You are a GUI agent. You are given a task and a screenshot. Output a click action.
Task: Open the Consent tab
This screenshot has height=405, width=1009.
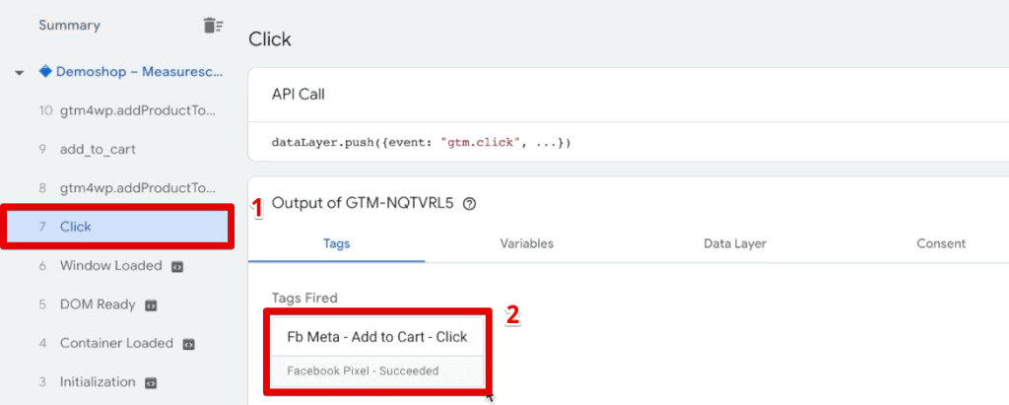(941, 243)
